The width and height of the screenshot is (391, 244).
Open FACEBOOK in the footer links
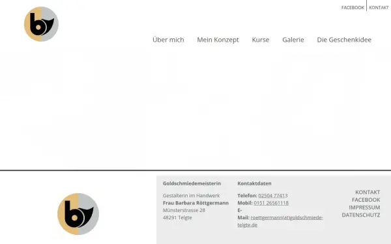coord(366,200)
